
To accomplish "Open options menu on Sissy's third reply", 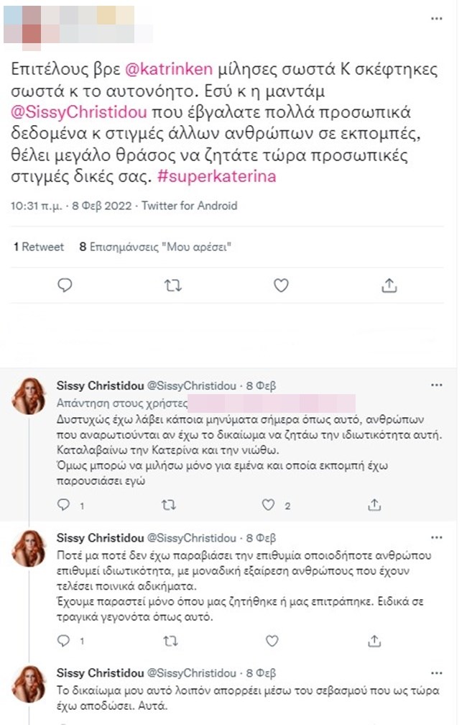I will [x=437, y=674].
